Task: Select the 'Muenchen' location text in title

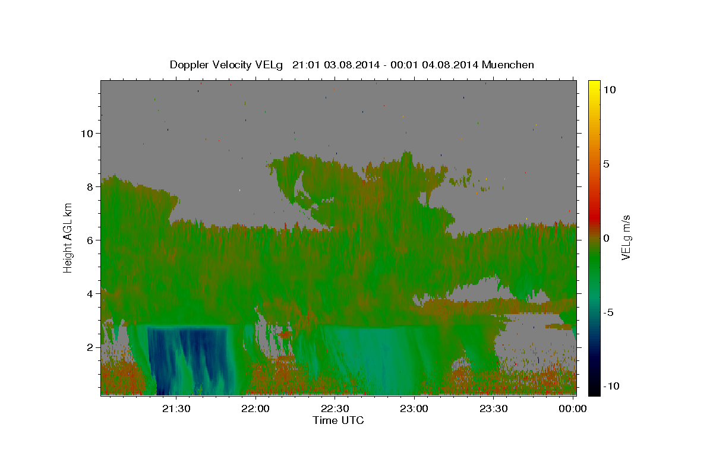Action: coord(508,65)
